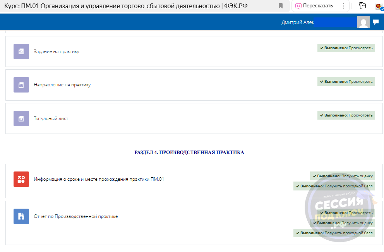Viewport: 384px width, 252px height.
Task: Toggle "Выполнено: Просмотреть" for "Направление на практику"
Action: [x=346, y=81]
